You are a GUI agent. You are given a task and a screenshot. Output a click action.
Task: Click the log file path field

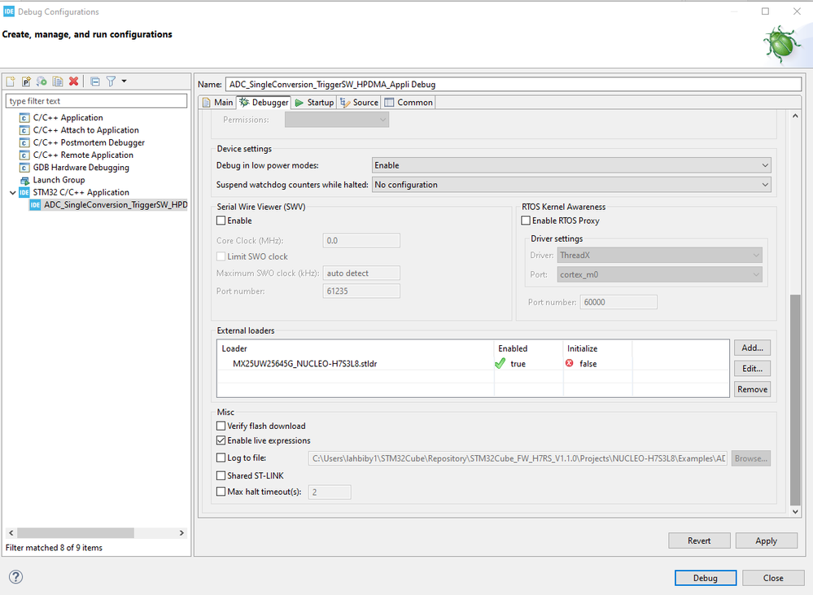518,458
